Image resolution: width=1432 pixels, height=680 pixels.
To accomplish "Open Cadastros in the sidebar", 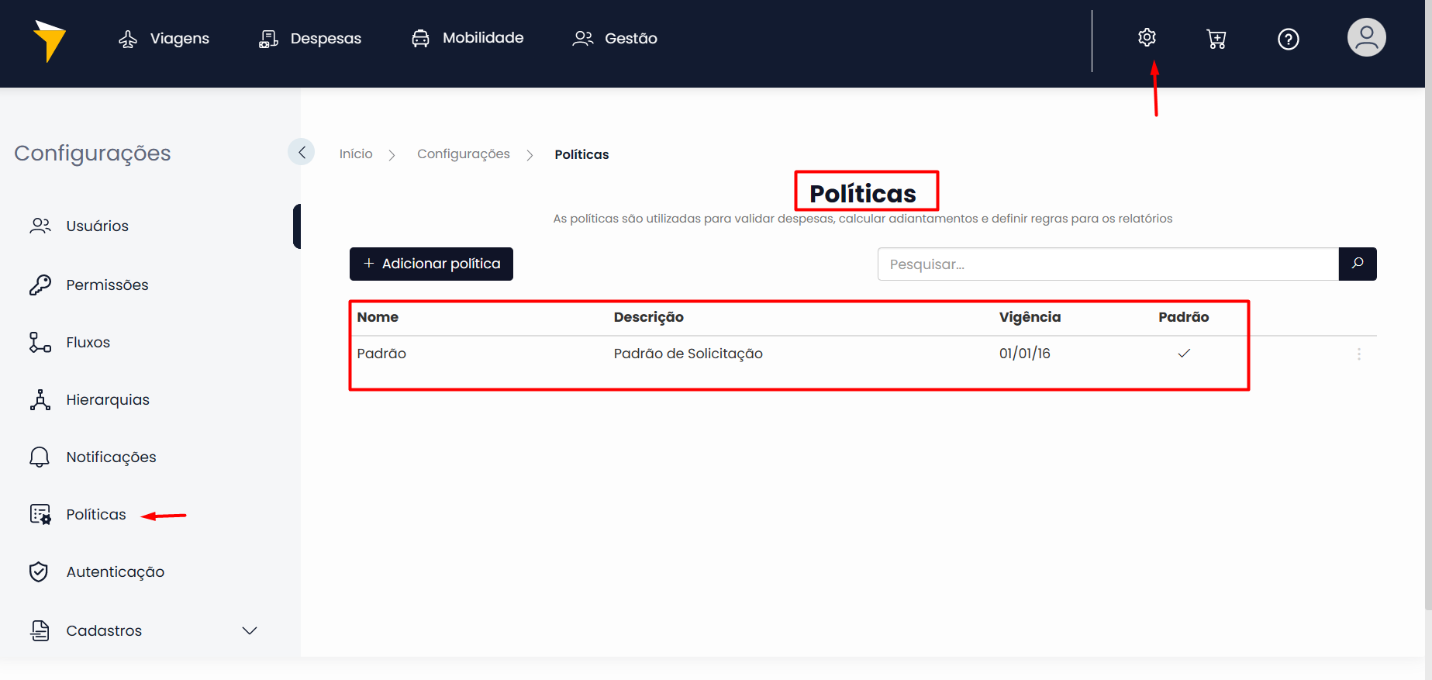I will pos(104,630).
